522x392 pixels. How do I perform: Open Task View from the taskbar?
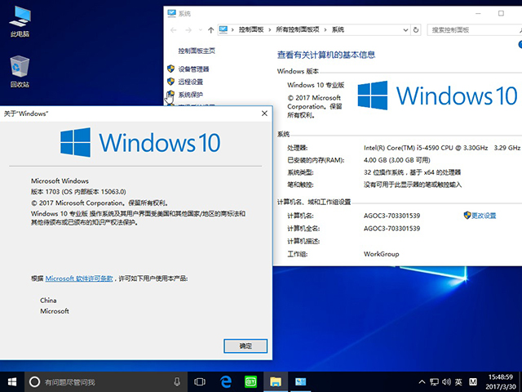point(200,381)
